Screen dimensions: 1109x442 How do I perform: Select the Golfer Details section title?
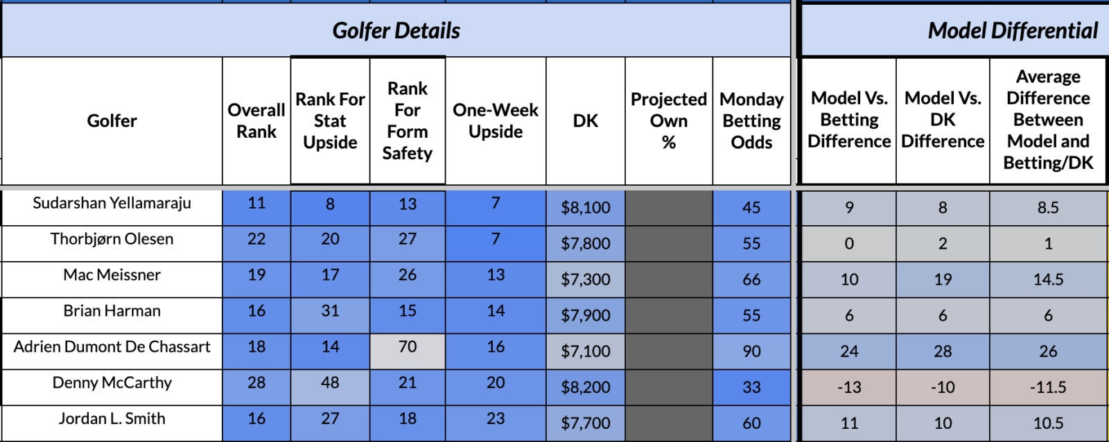[396, 30]
